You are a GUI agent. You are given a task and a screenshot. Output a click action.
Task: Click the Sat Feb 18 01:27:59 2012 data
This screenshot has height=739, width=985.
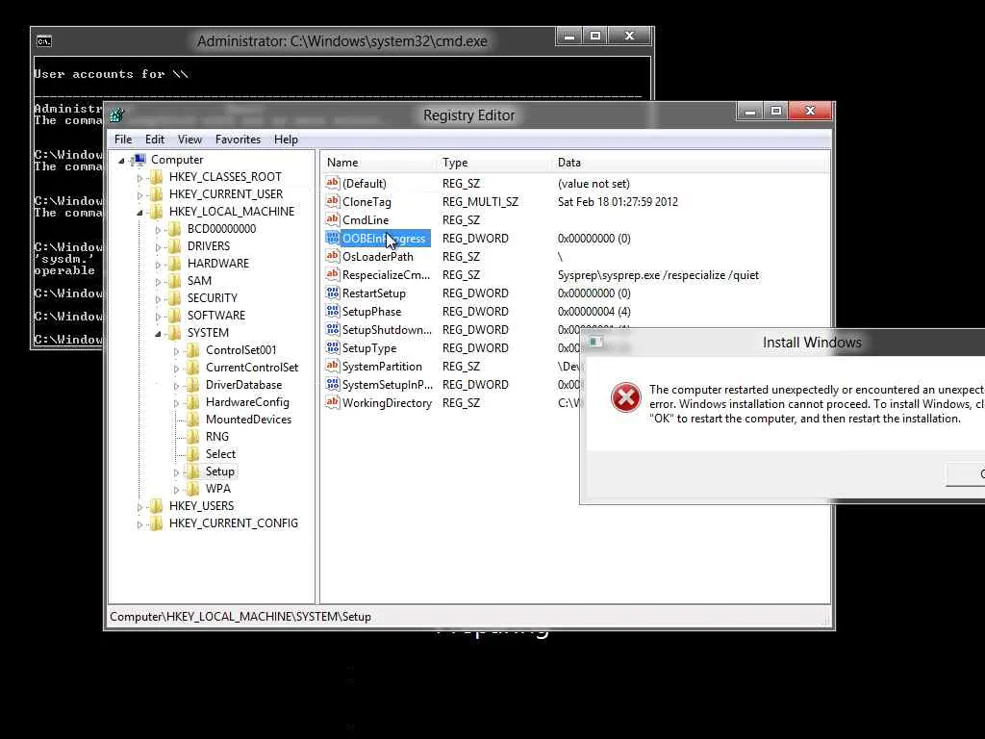click(618, 202)
